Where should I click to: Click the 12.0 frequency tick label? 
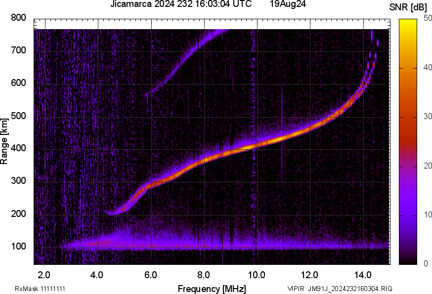[310, 275]
